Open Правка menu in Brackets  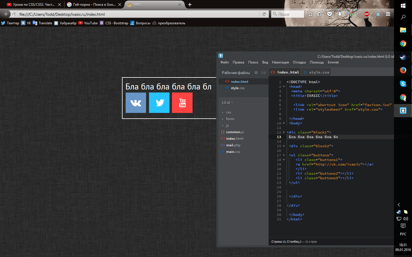coord(238,62)
